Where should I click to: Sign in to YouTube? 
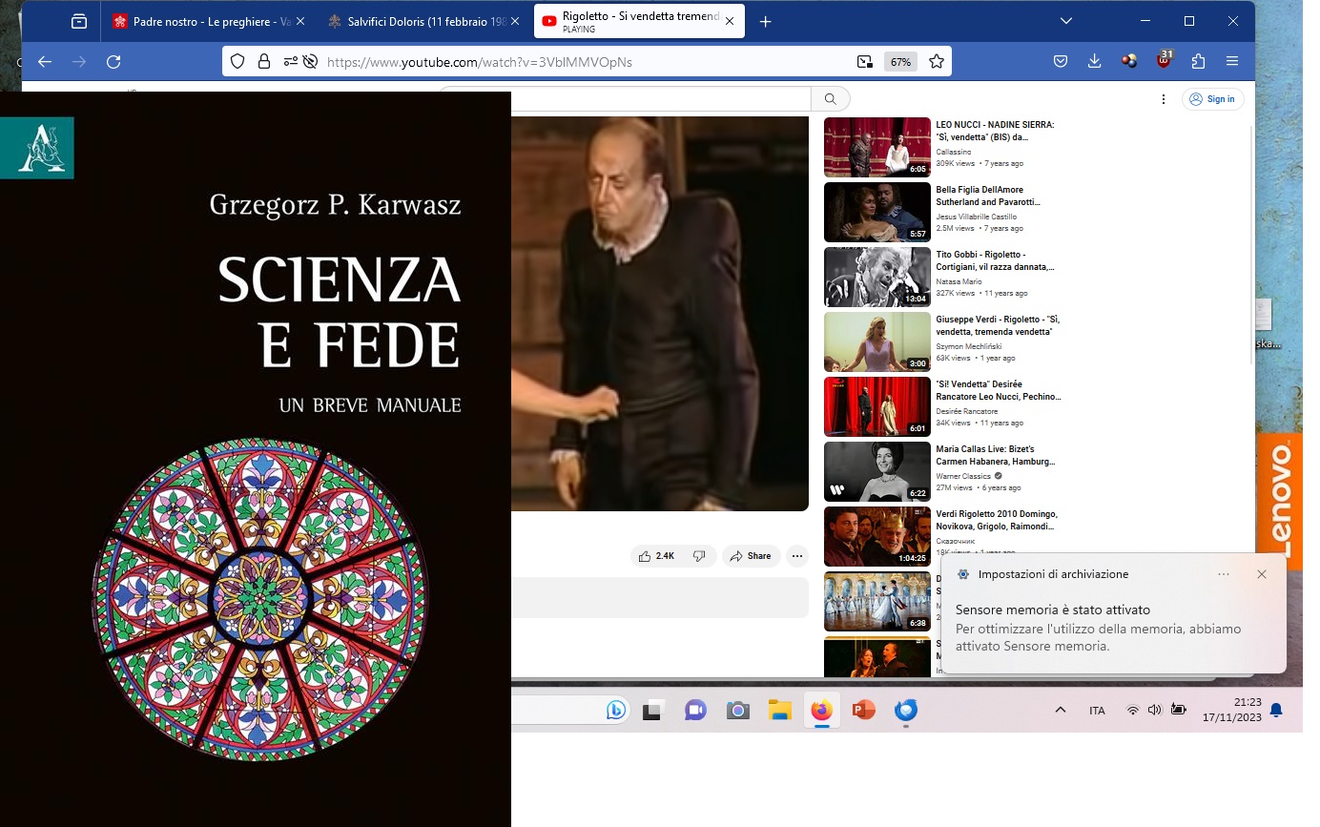[1212, 99]
